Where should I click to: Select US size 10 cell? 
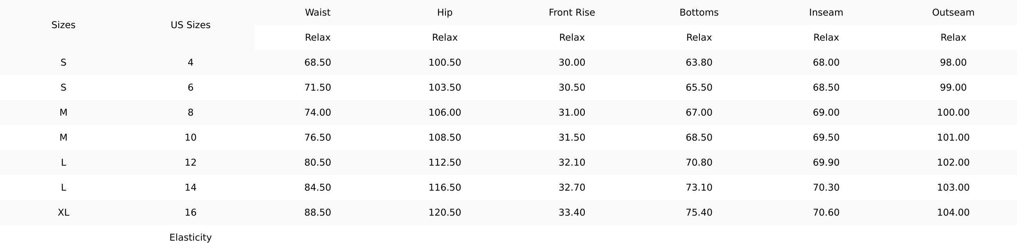[190, 137]
